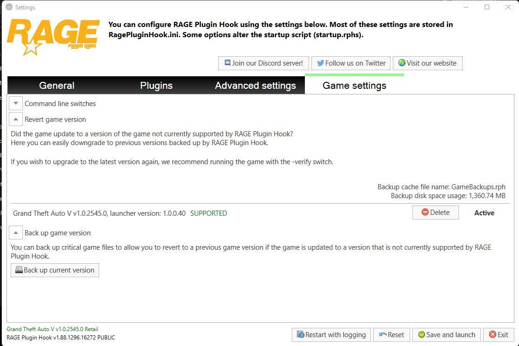Click RAGE Plugin Hook v1.88 version text

[61, 338]
